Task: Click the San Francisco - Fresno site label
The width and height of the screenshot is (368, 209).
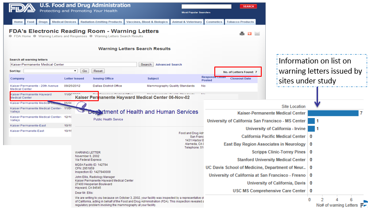Action: click(x=257, y=175)
